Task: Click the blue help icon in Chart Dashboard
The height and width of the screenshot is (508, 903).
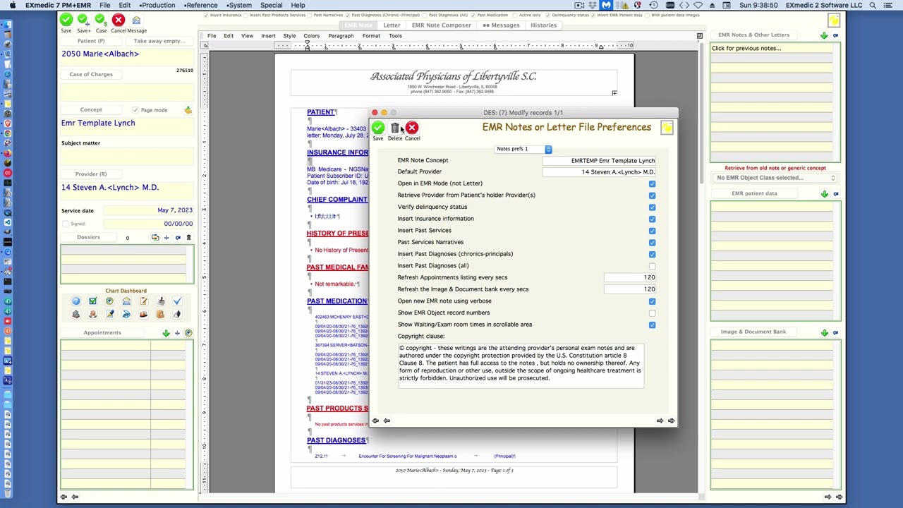Action: 75,301
